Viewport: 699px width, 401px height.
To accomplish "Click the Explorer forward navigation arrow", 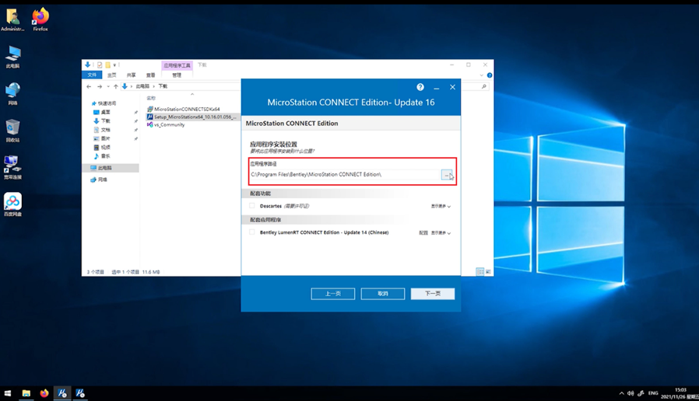I will pyautogui.click(x=100, y=86).
